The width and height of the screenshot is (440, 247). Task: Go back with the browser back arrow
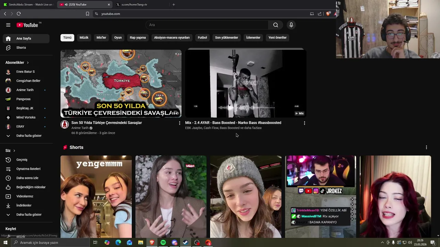point(5,14)
